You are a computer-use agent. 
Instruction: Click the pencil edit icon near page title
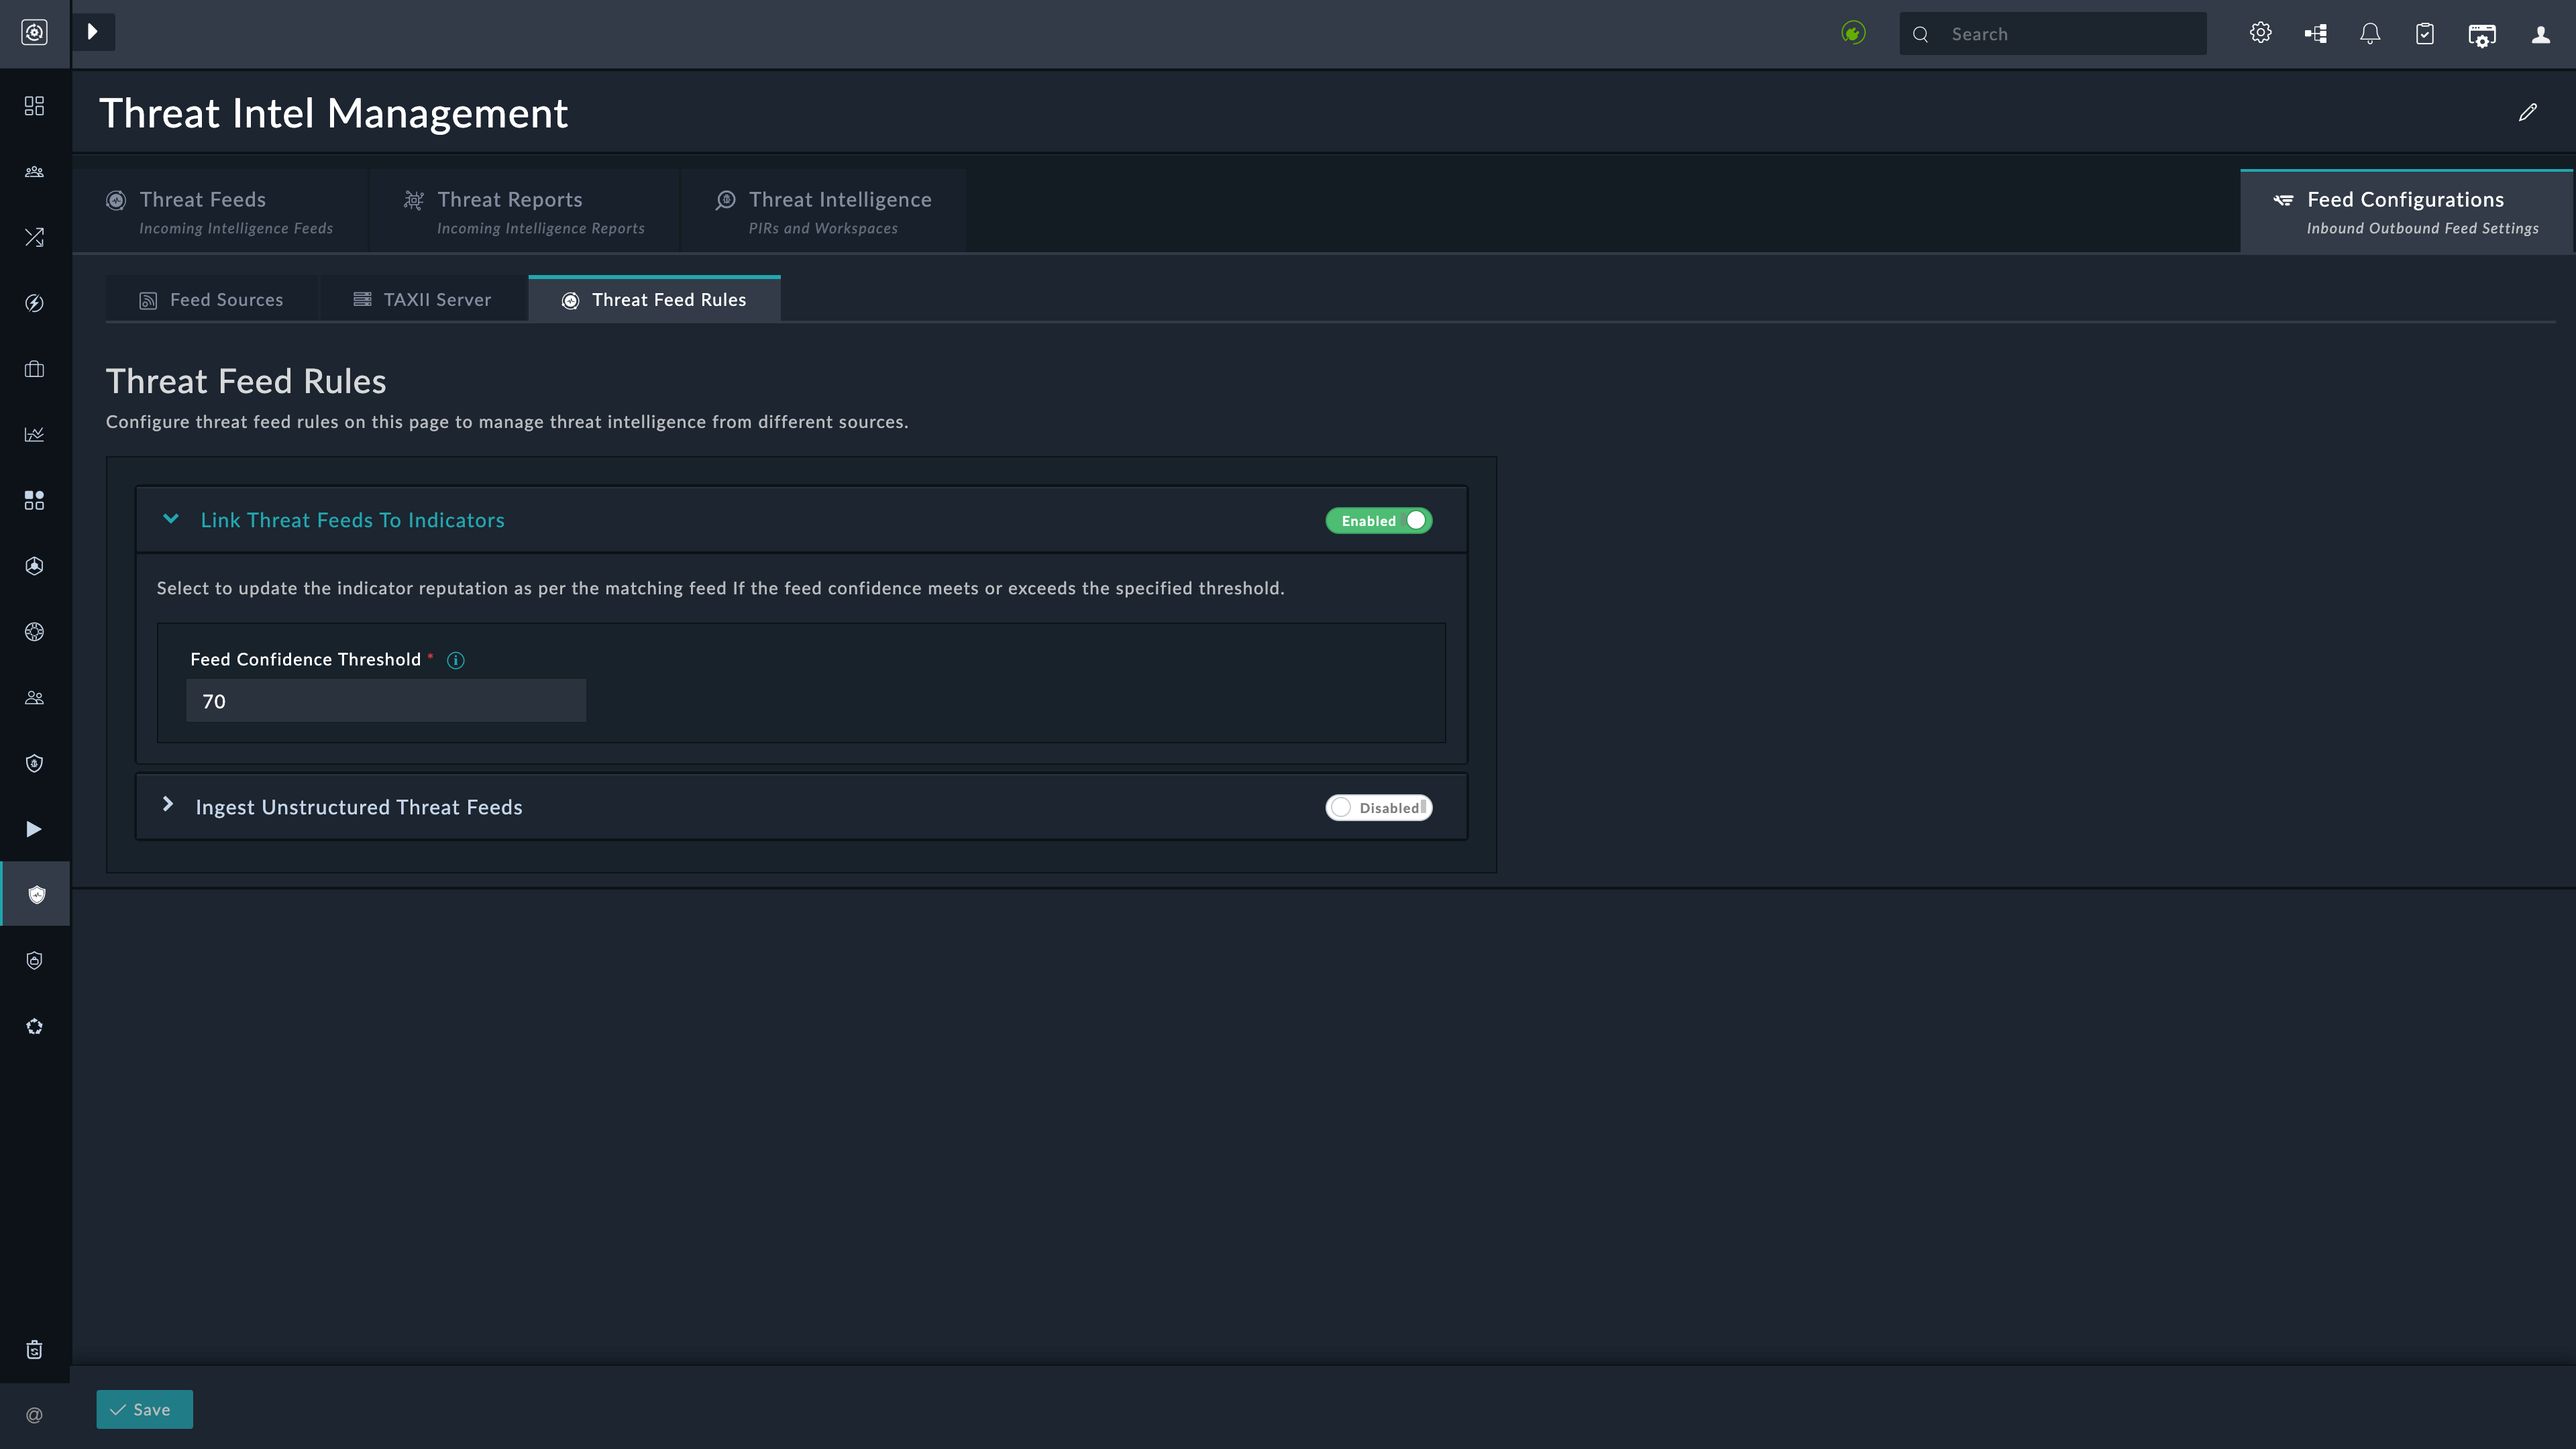2527,112
